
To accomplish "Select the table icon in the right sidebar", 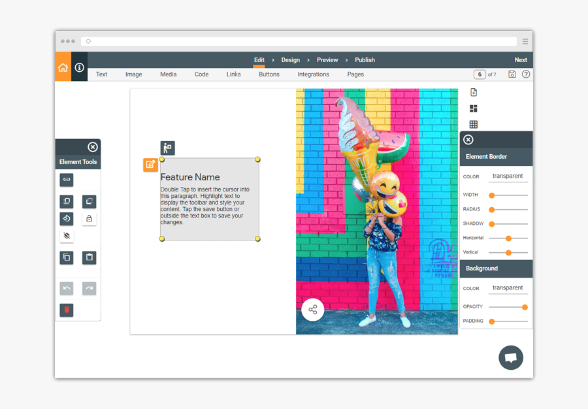I will pos(472,124).
